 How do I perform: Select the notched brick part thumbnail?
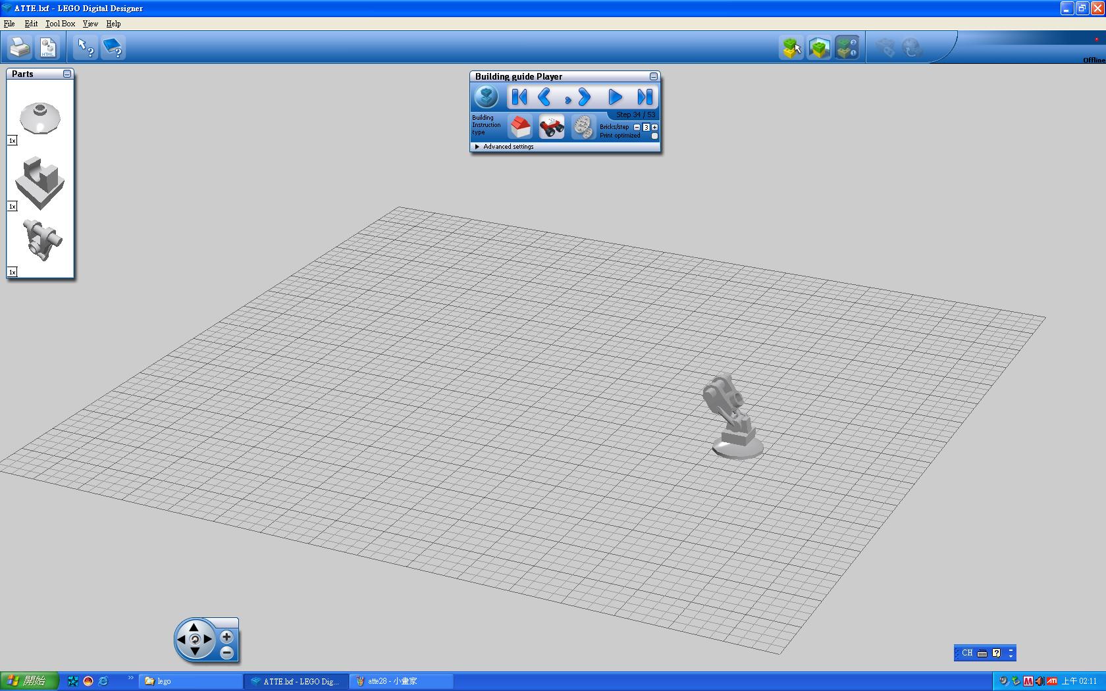40,183
